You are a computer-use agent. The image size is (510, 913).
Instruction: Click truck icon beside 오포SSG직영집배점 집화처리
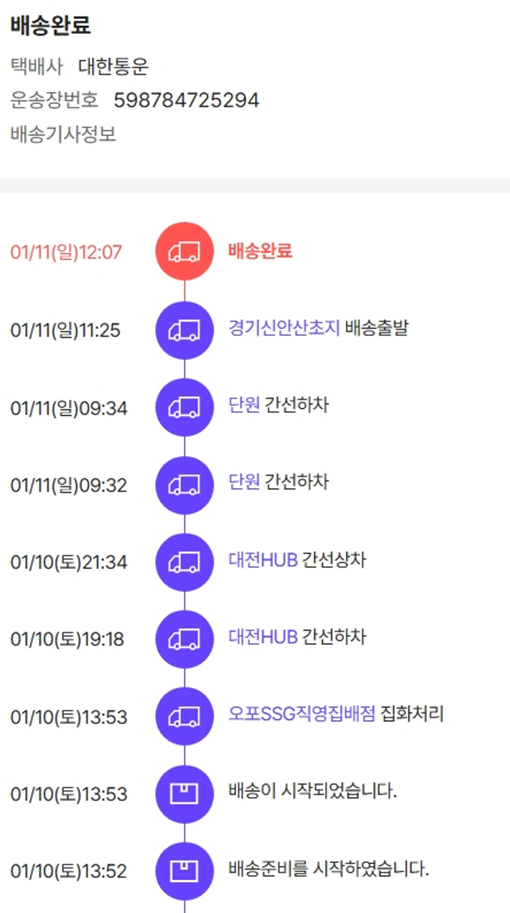[184, 717]
